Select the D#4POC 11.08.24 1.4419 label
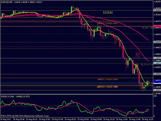The height and width of the screenshot is (121, 161). 108,79
